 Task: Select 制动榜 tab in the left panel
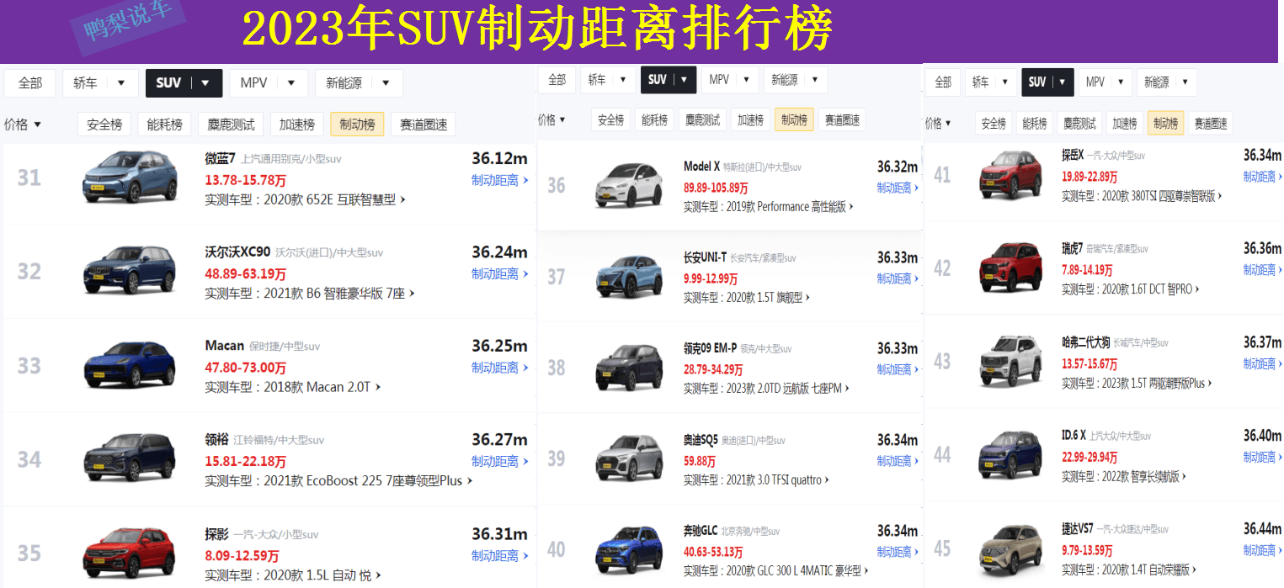(x=357, y=124)
